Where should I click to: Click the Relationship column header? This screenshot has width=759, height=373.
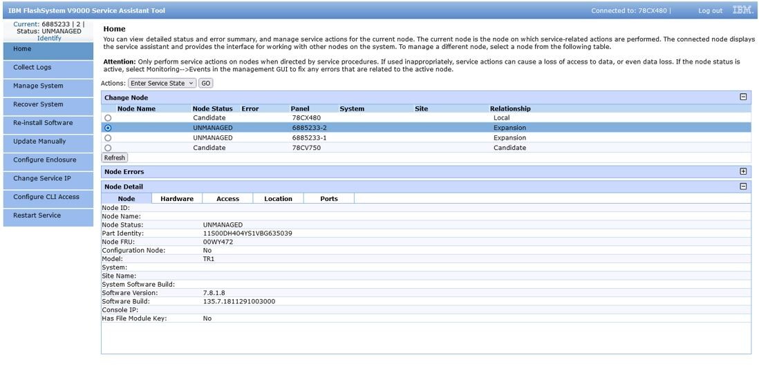click(510, 108)
